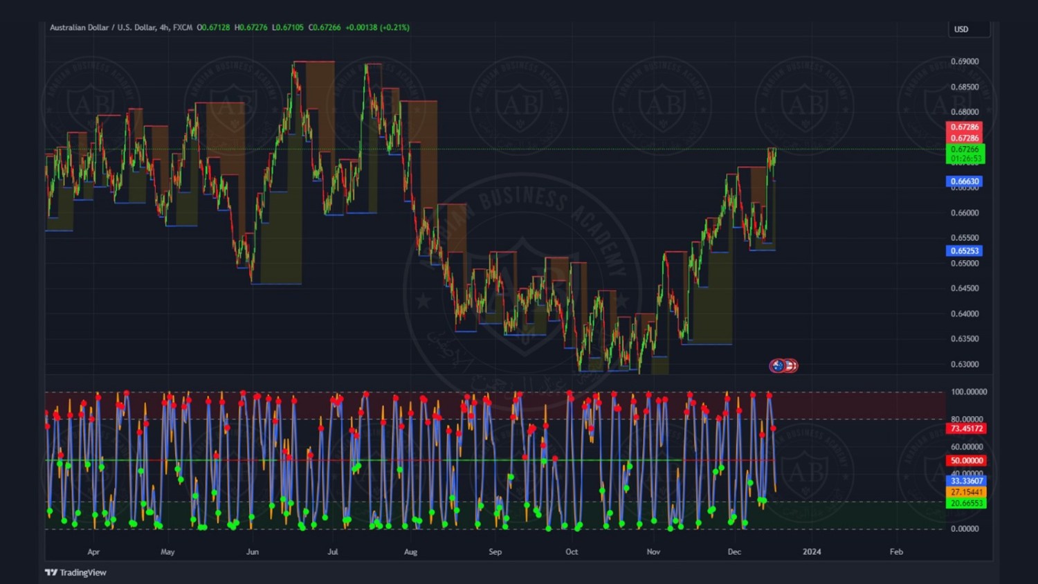Click the Nov label on the time axis
1038x584 pixels.
[x=653, y=552]
